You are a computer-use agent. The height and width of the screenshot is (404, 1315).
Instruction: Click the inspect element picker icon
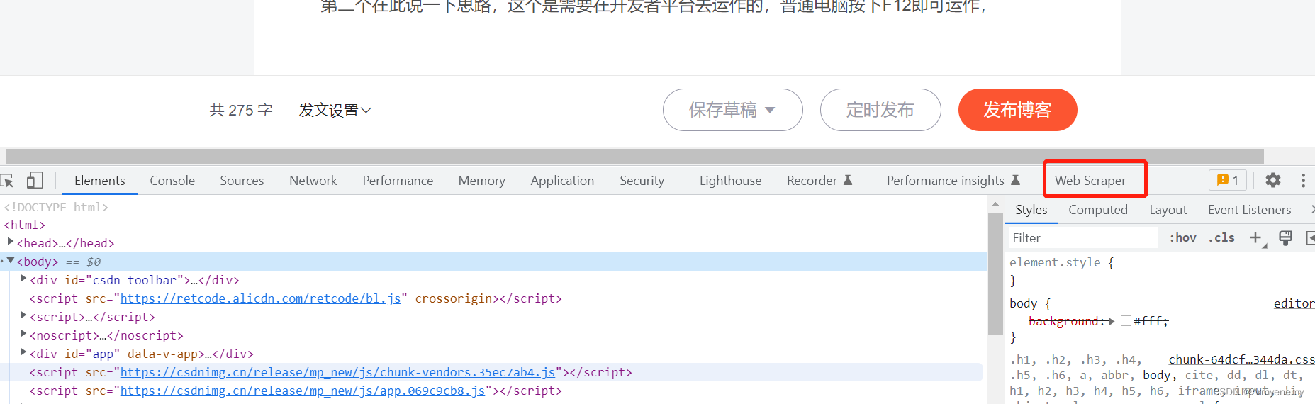tap(7, 181)
